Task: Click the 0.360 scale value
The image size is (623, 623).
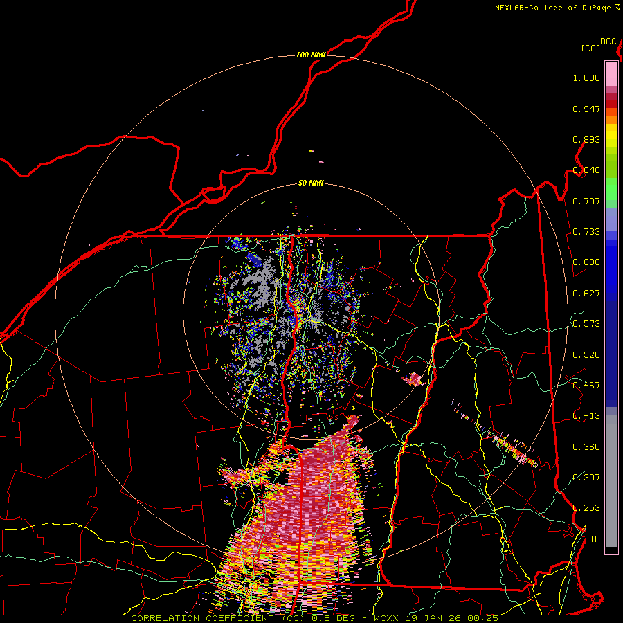Action: [x=586, y=447]
